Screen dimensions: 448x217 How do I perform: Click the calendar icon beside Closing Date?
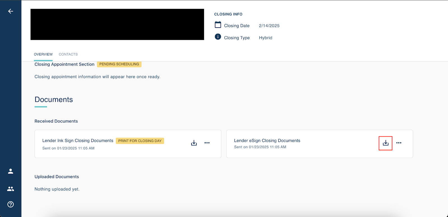point(218,25)
